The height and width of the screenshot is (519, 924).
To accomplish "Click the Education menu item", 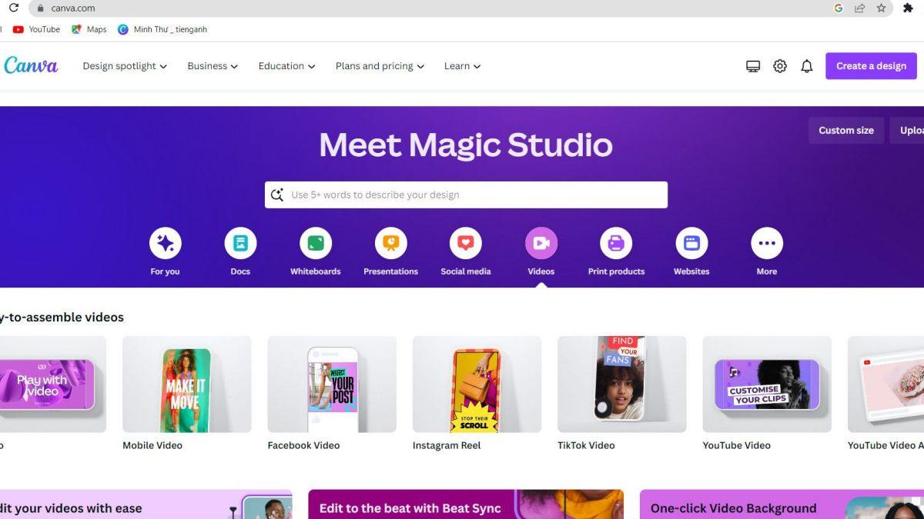I will tap(285, 66).
